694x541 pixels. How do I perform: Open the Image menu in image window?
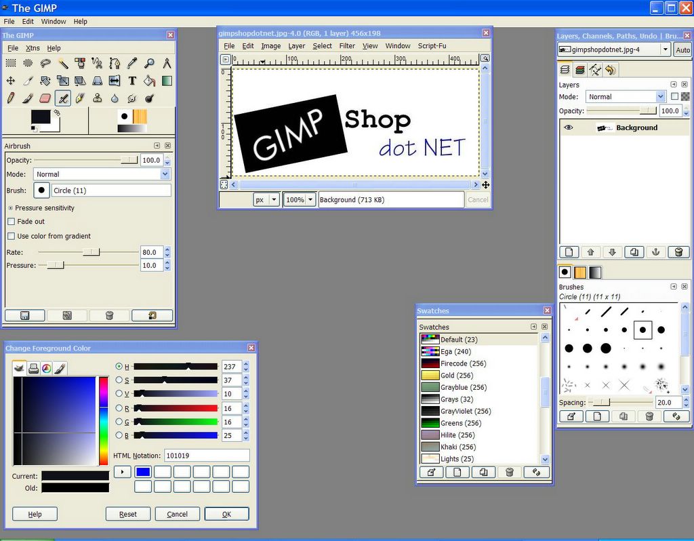(x=270, y=45)
